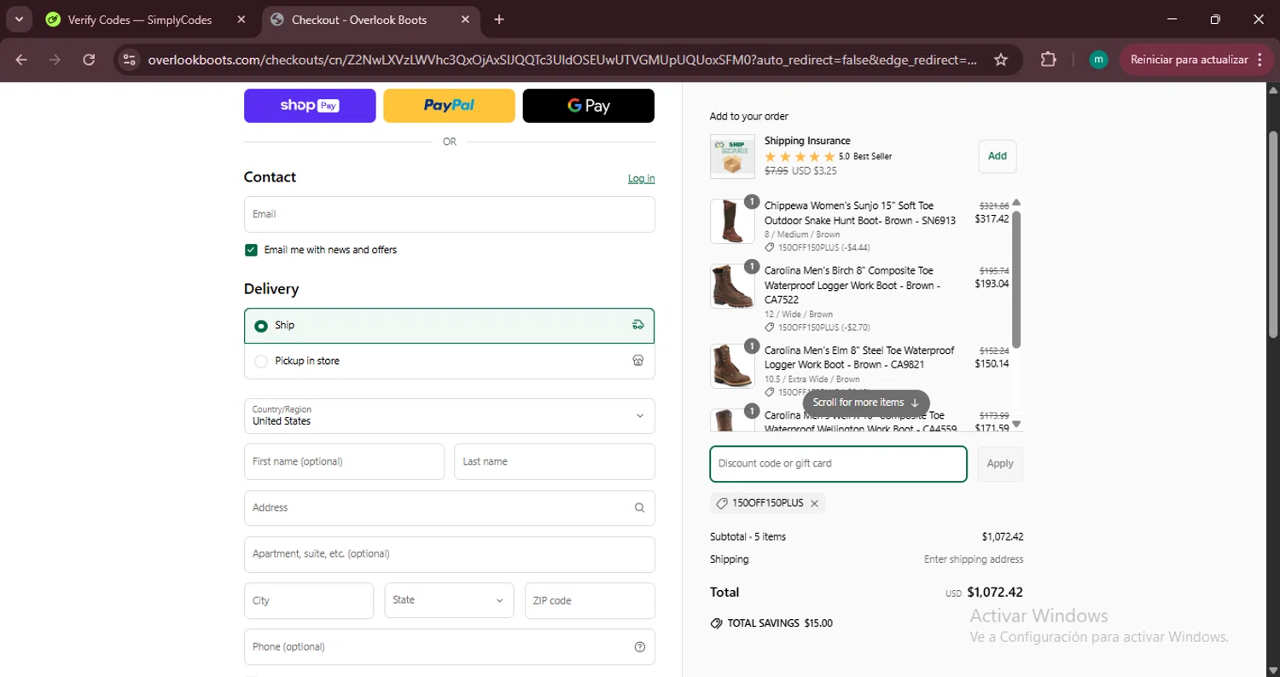Click the Carolina Birch boot thumbnail
The width and height of the screenshot is (1280, 677).
[732, 286]
